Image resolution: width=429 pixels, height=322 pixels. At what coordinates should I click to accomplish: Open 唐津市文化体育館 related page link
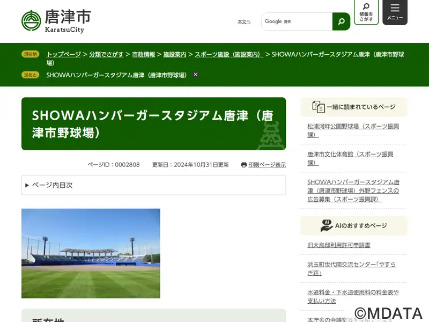pos(350,158)
